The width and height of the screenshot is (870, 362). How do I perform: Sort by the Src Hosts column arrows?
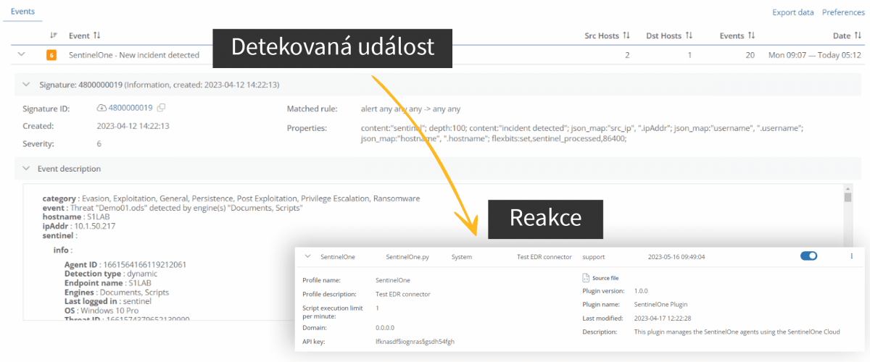point(627,35)
